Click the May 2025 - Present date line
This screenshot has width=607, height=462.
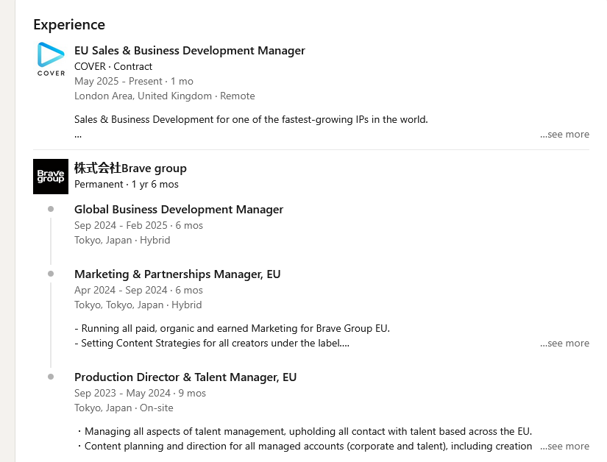[x=134, y=81]
